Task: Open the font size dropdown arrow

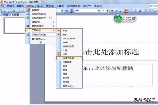Action: [x=108, y=10]
